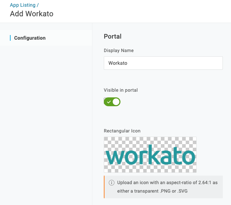Screen dimensions: 231x205
Task: Click the Rectangular Icon label
Action: 122,131
